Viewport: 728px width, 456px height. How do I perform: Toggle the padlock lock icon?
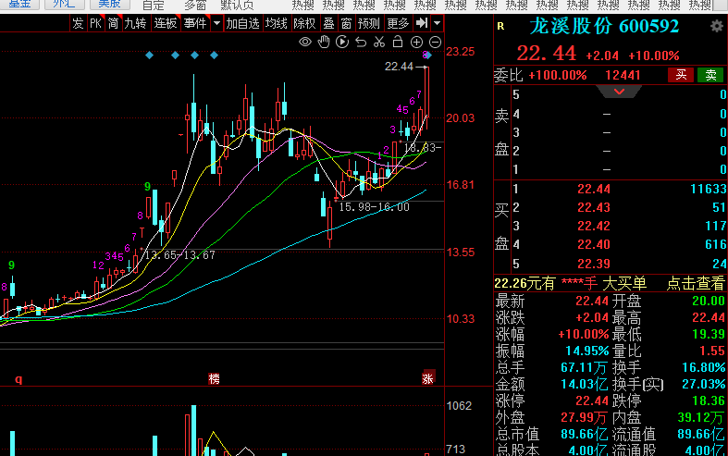click(x=398, y=42)
